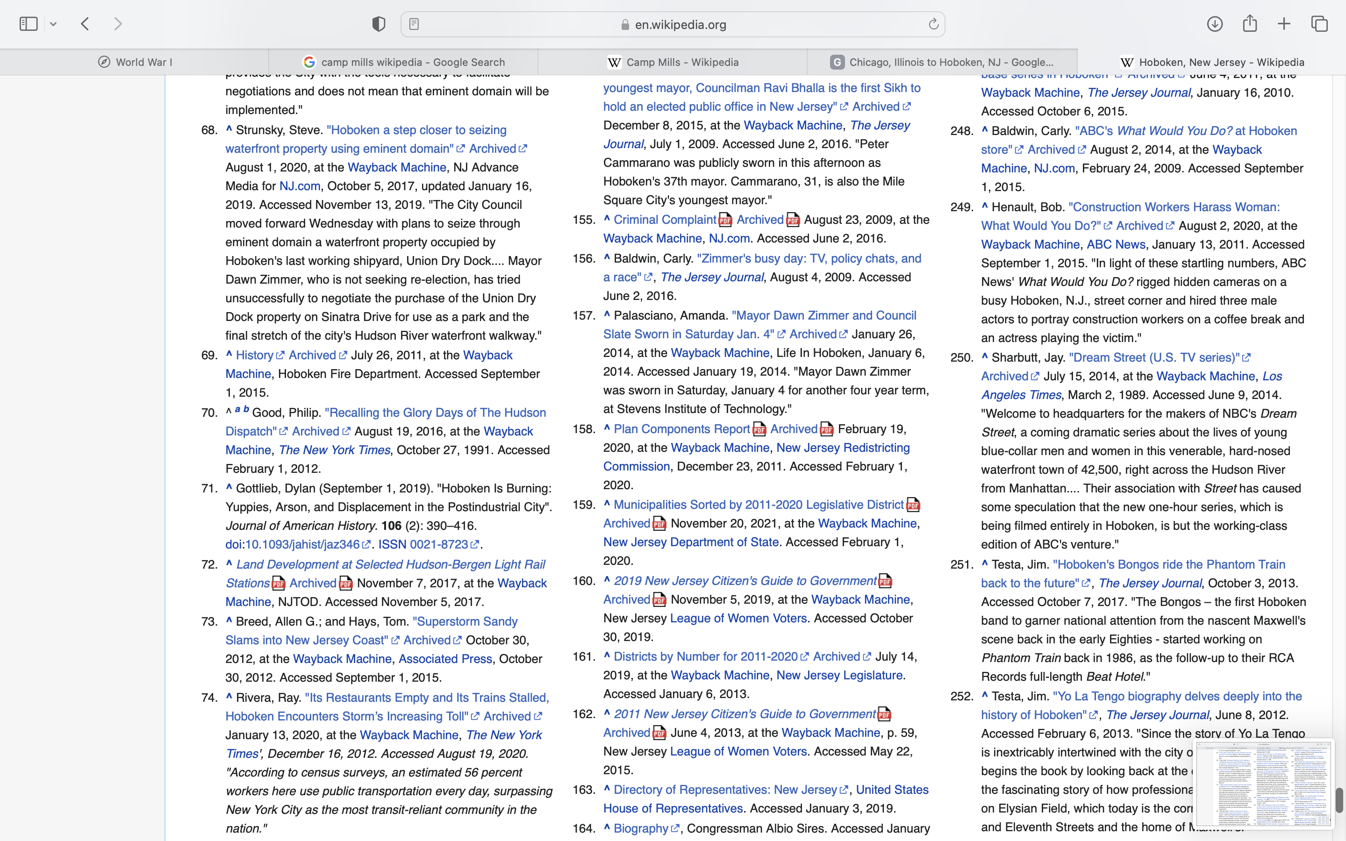Click the forward navigation arrow

[x=118, y=24]
